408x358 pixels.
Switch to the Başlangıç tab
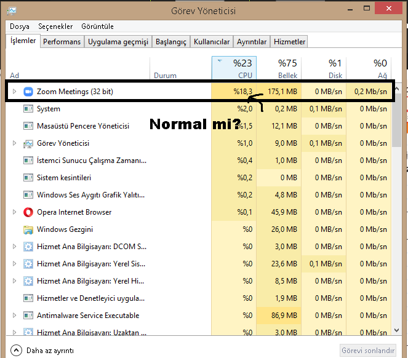tap(171, 42)
